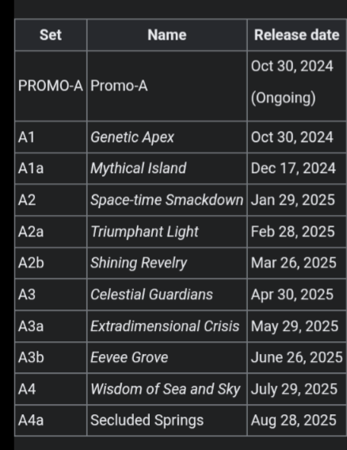Click the Secluded Springs name cell
The width and height of the screenshot is (347, 450).
[167, 421]
